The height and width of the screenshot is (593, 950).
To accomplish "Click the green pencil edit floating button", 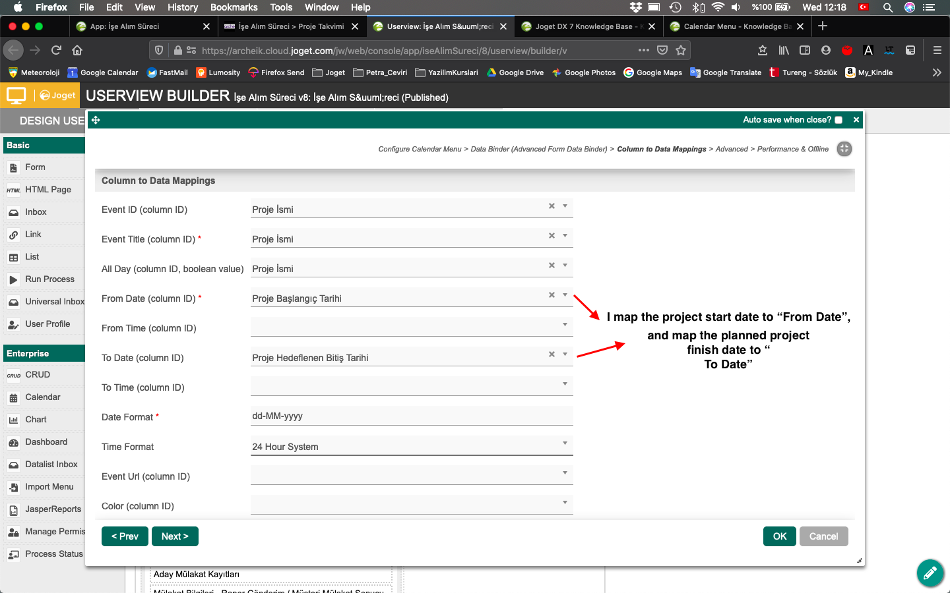I will click(930, 573).
